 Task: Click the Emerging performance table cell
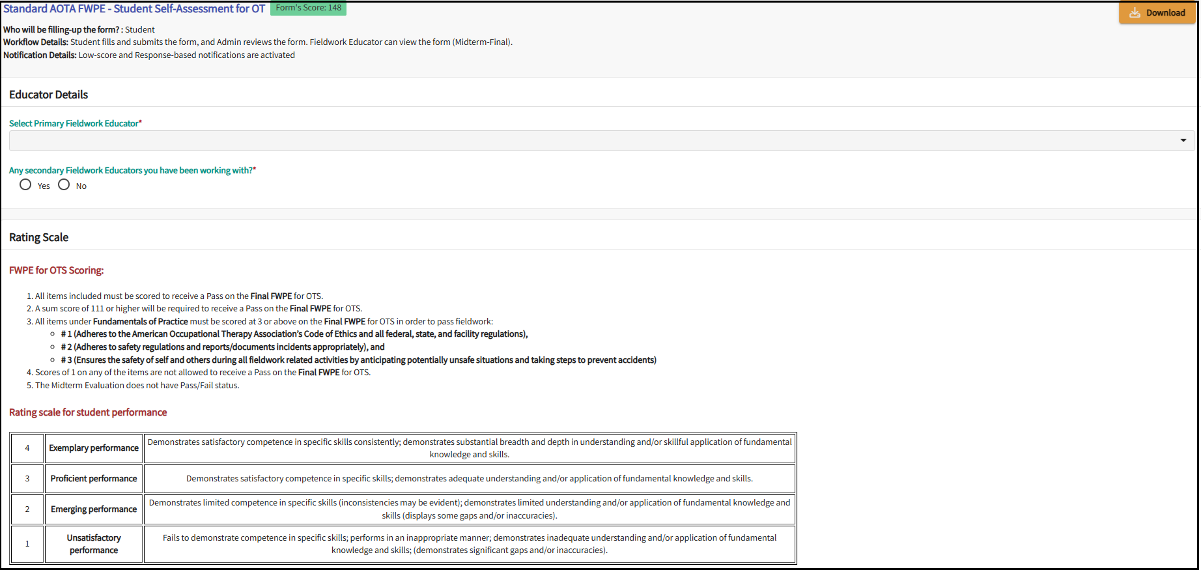click(x=94, y=509)
